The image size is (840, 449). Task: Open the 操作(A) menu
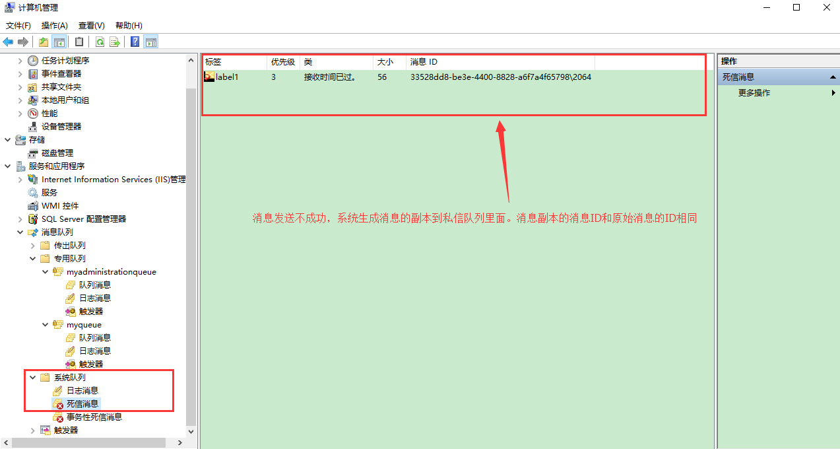click(x=55, y=25)
